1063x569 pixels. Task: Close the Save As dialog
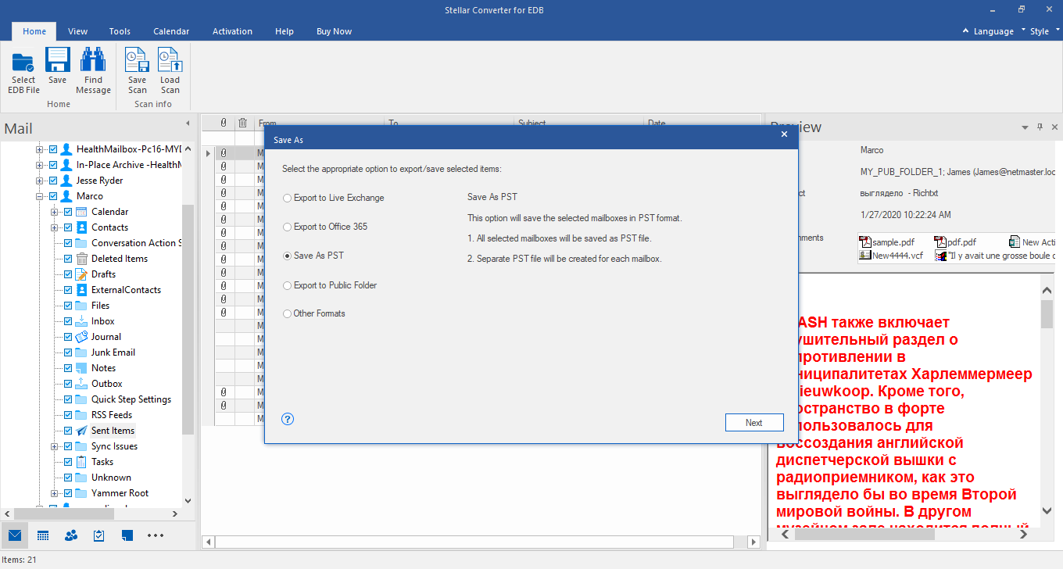[x=784, y=134]
